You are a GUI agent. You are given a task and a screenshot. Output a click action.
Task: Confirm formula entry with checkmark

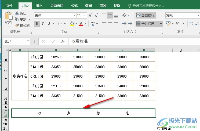[53, 41]
